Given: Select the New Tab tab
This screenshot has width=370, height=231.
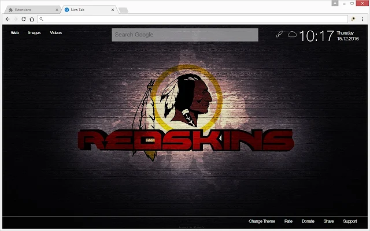Looking at the screenshot, I should click(88, 10).
